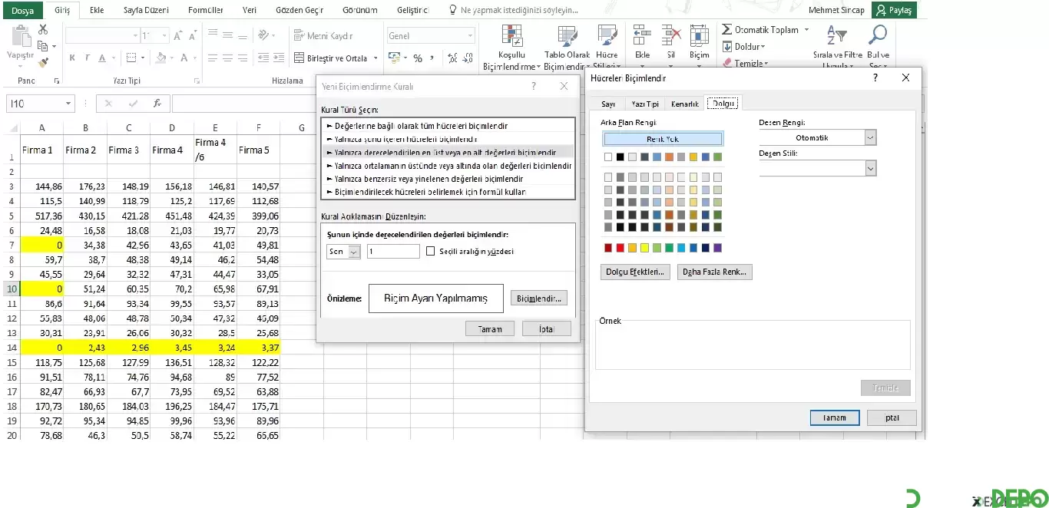Open the Desen Stili dropdown
Image resolution: width=1049 pixels, height=508 pixels.
coord(870,168)
